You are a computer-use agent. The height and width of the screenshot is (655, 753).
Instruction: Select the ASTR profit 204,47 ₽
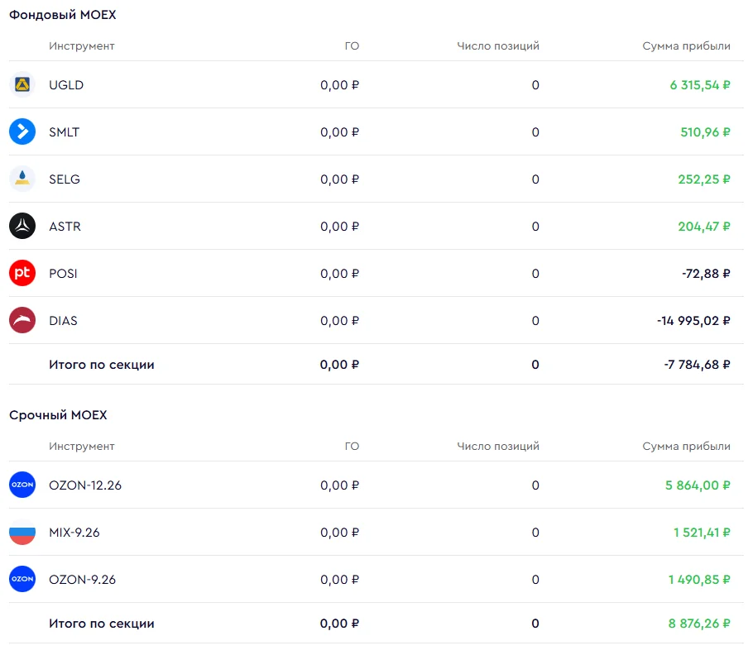(704, 226)
